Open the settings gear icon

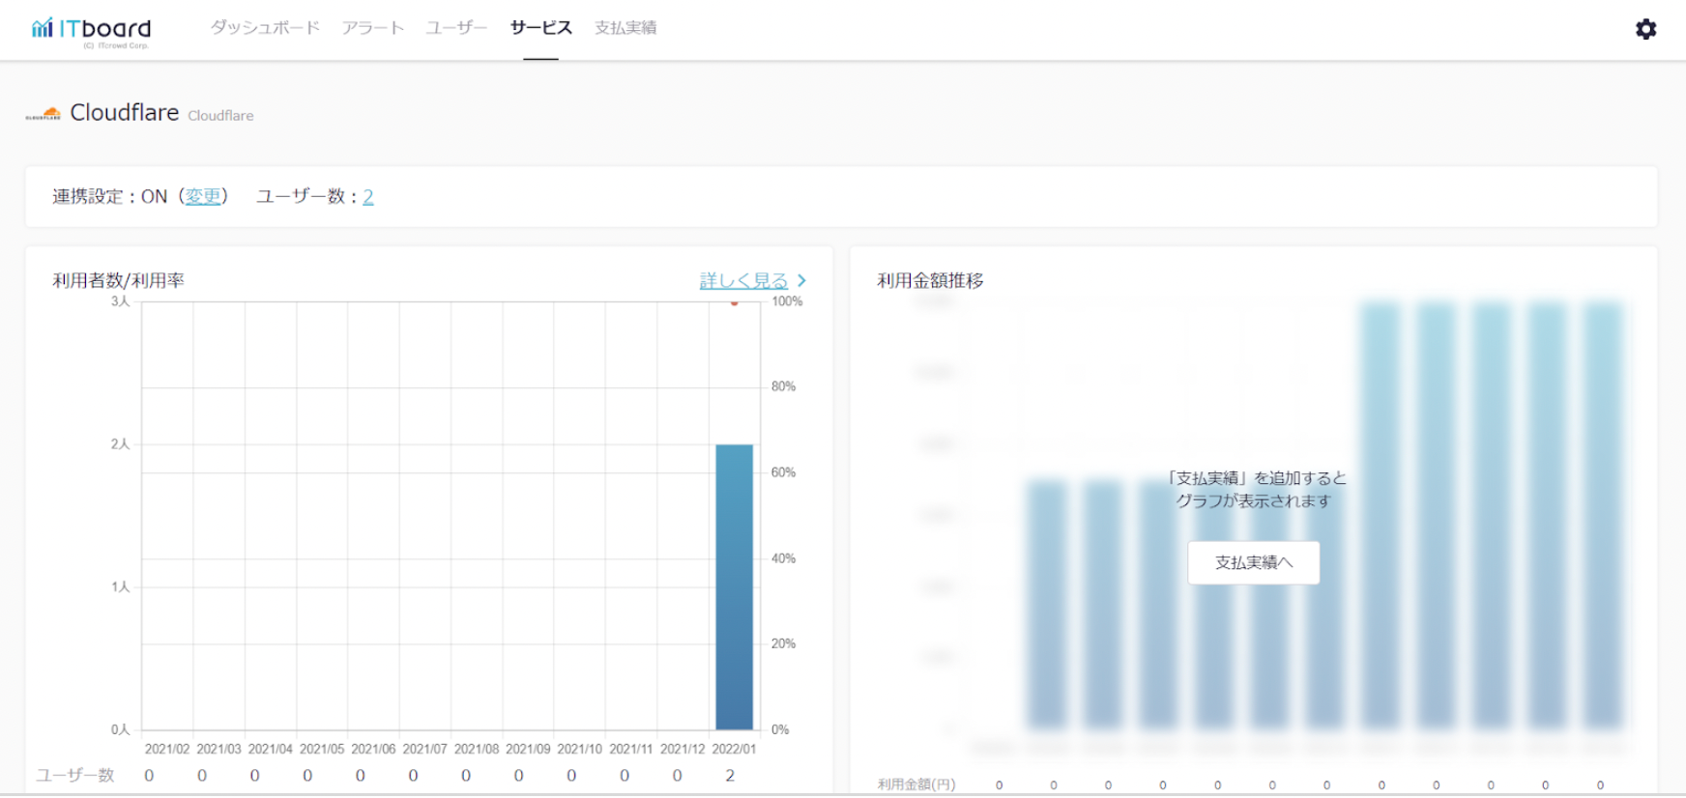pyautogui.click(x=1645, y=29)
